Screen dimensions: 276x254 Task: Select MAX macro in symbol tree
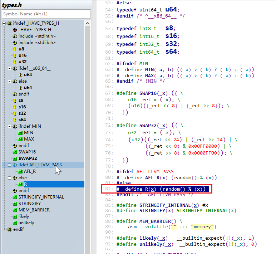[29, 139]
